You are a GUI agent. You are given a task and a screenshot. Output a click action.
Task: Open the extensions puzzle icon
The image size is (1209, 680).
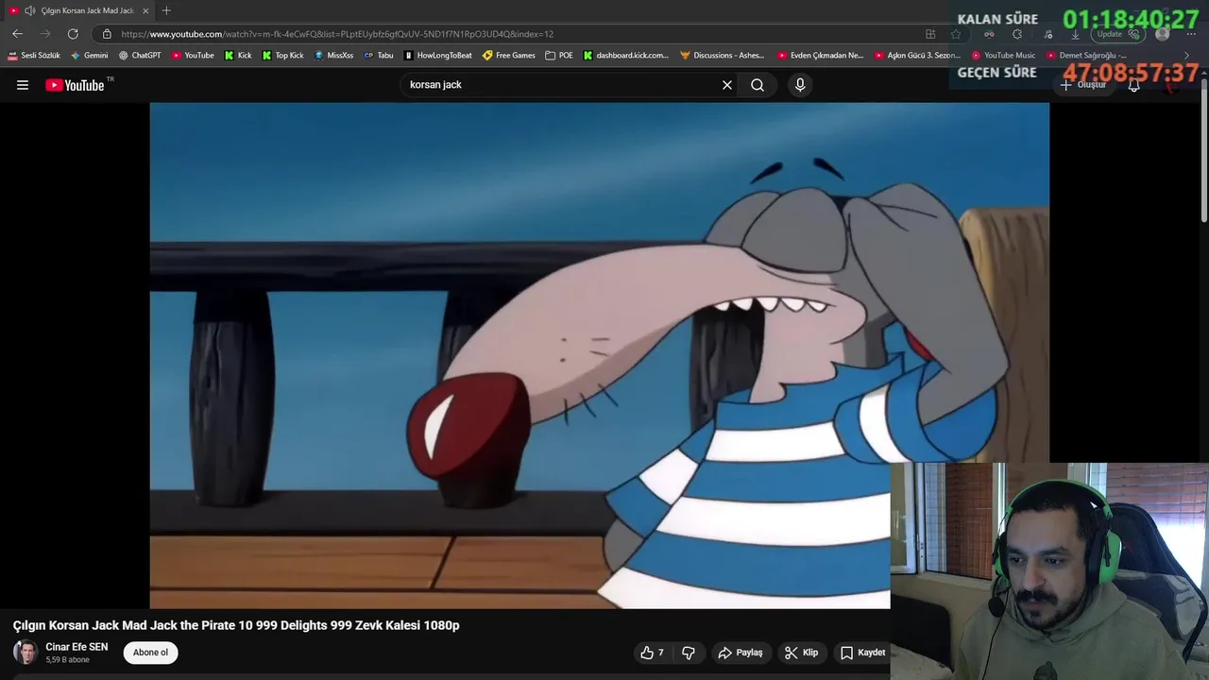coord(1017,34)
